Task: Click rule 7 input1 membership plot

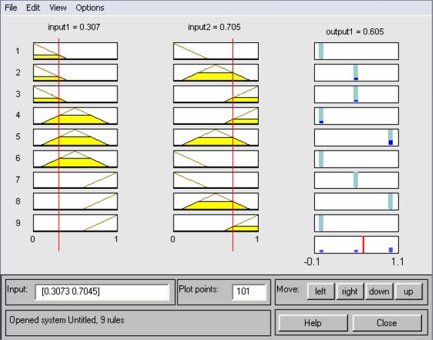Action: coord(75,180)
